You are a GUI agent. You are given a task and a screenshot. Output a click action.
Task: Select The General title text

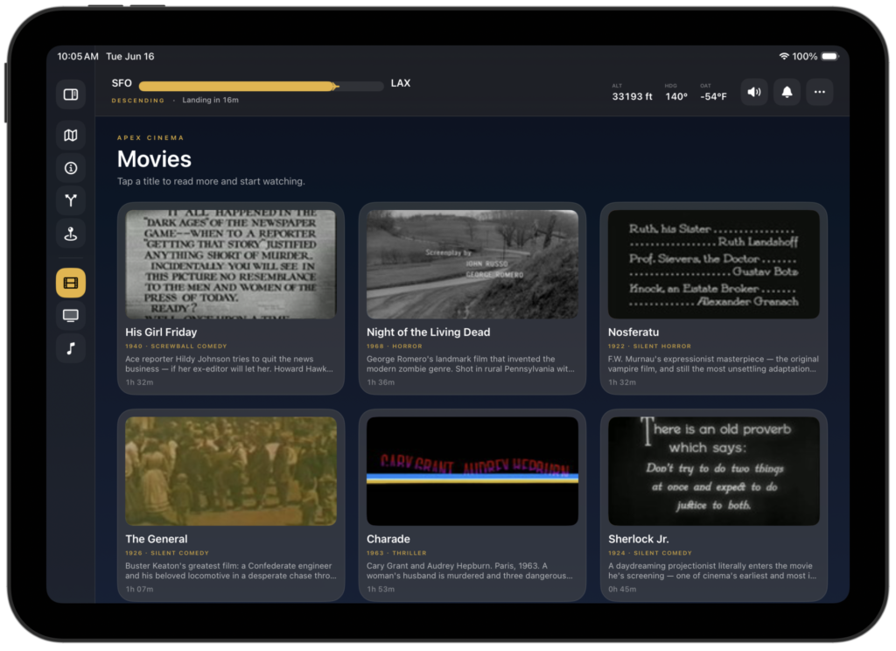point(157,540)
